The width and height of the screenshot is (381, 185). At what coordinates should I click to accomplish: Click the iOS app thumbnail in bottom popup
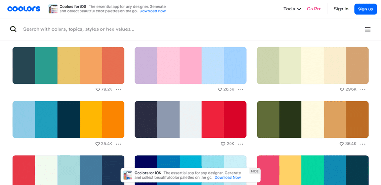(128, 175)
